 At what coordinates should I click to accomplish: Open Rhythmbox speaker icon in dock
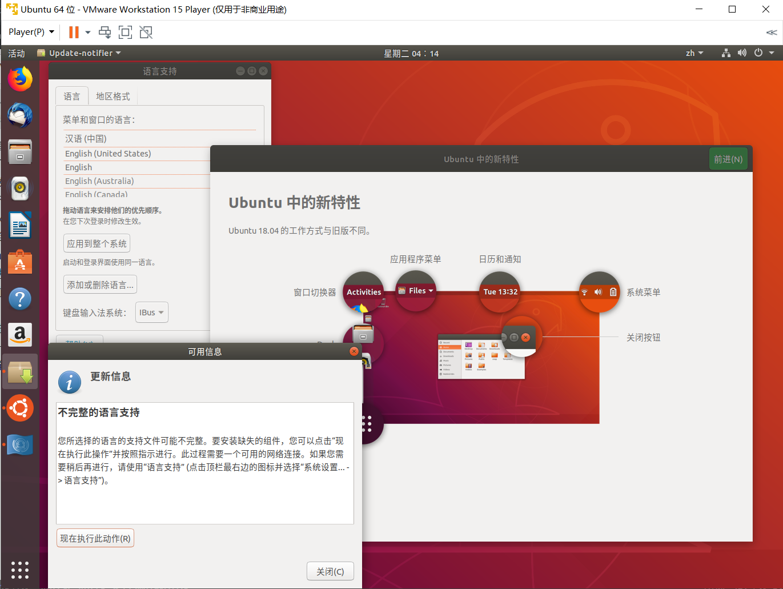(x=20, y=189)
